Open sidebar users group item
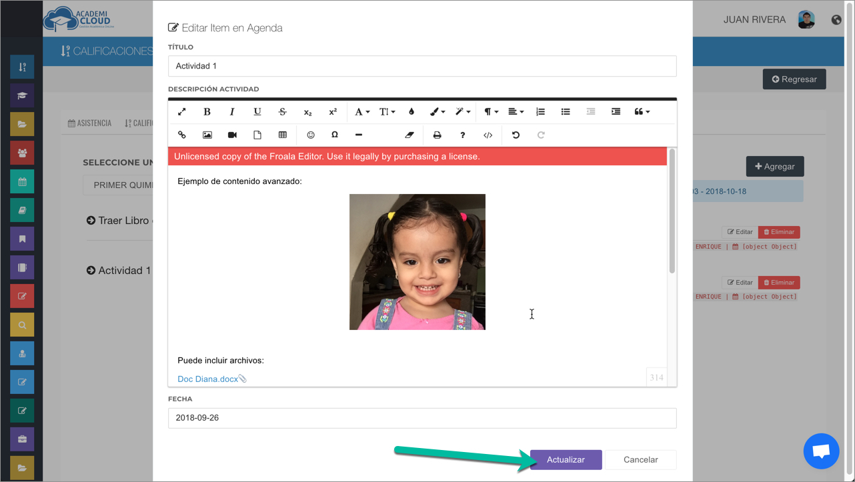Image resolution: width=855 pixels, height=482 pixels. (x=22, y=153)
